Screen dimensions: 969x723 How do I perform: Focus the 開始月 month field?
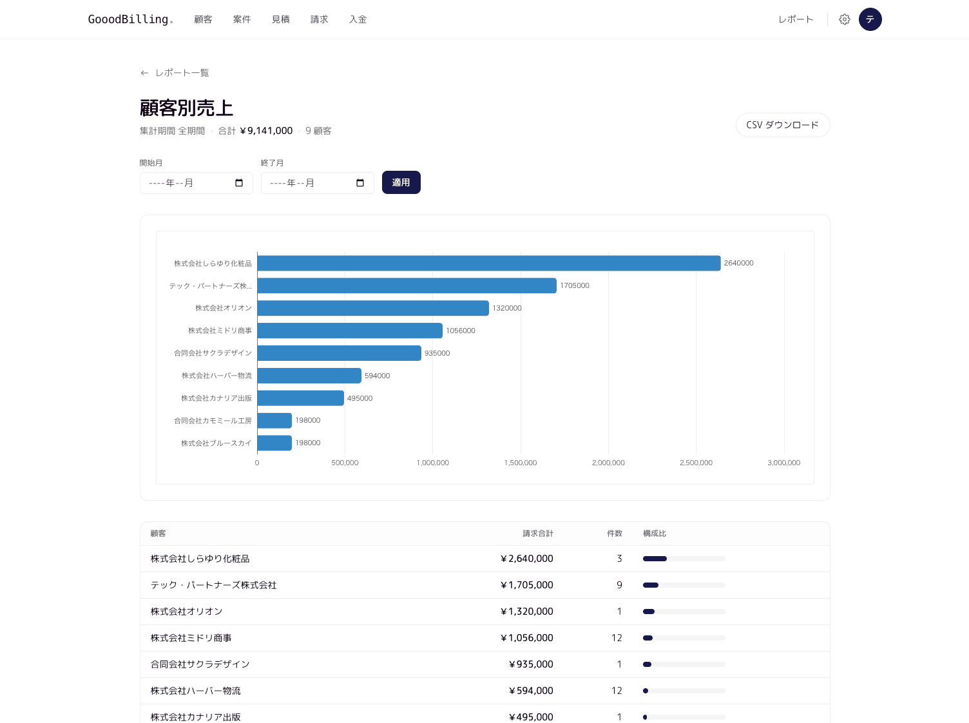coord(197,183)
